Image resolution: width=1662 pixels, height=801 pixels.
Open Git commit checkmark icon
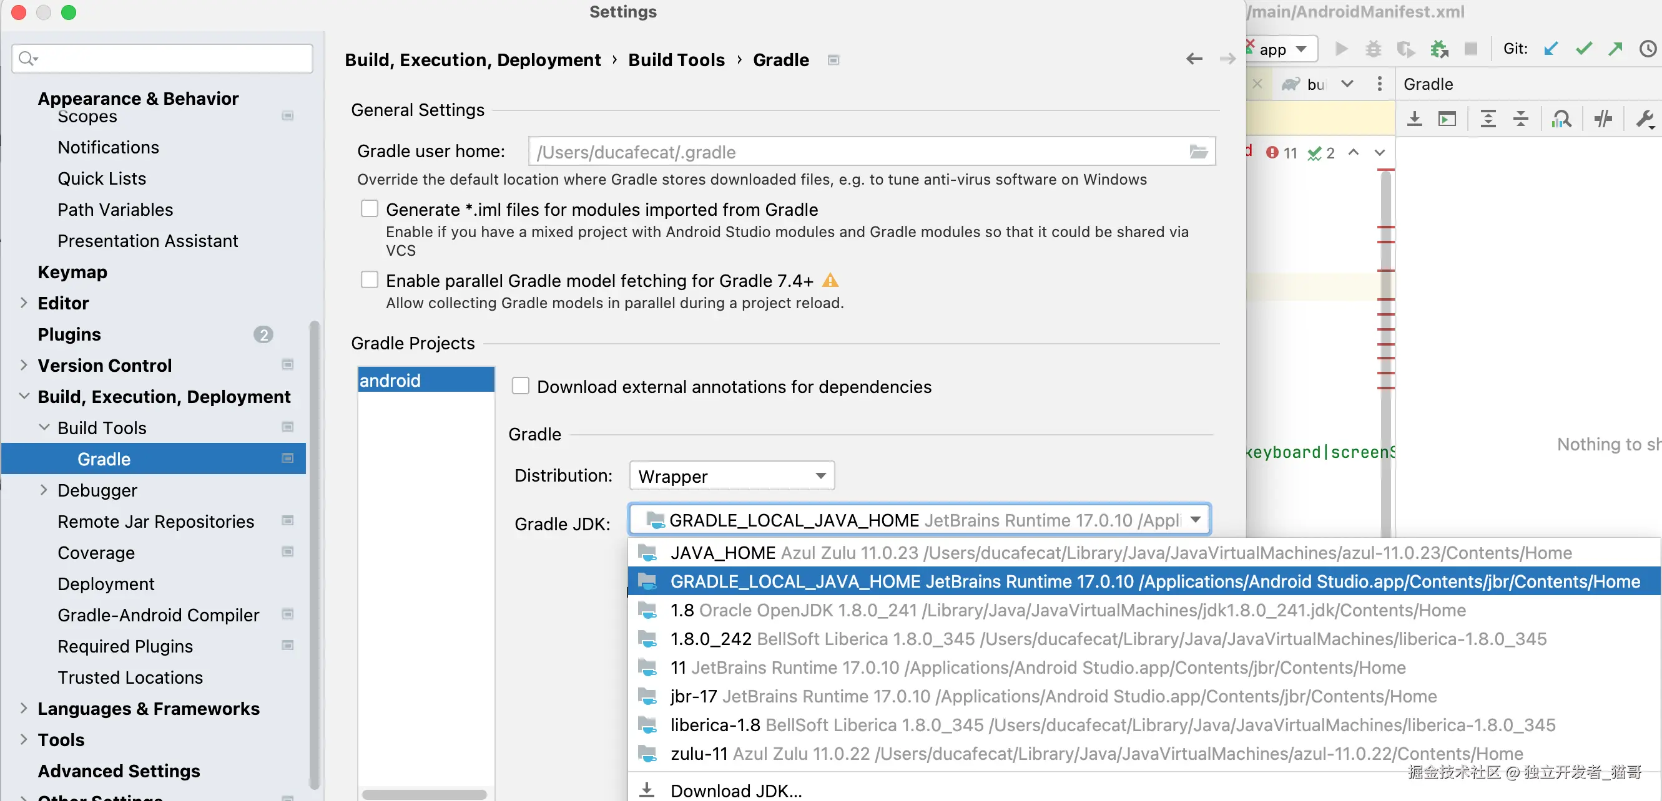(x=1584, y=48)
